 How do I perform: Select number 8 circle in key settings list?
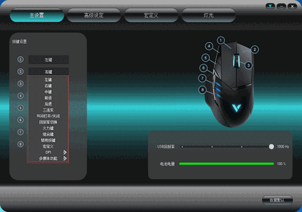21,144
